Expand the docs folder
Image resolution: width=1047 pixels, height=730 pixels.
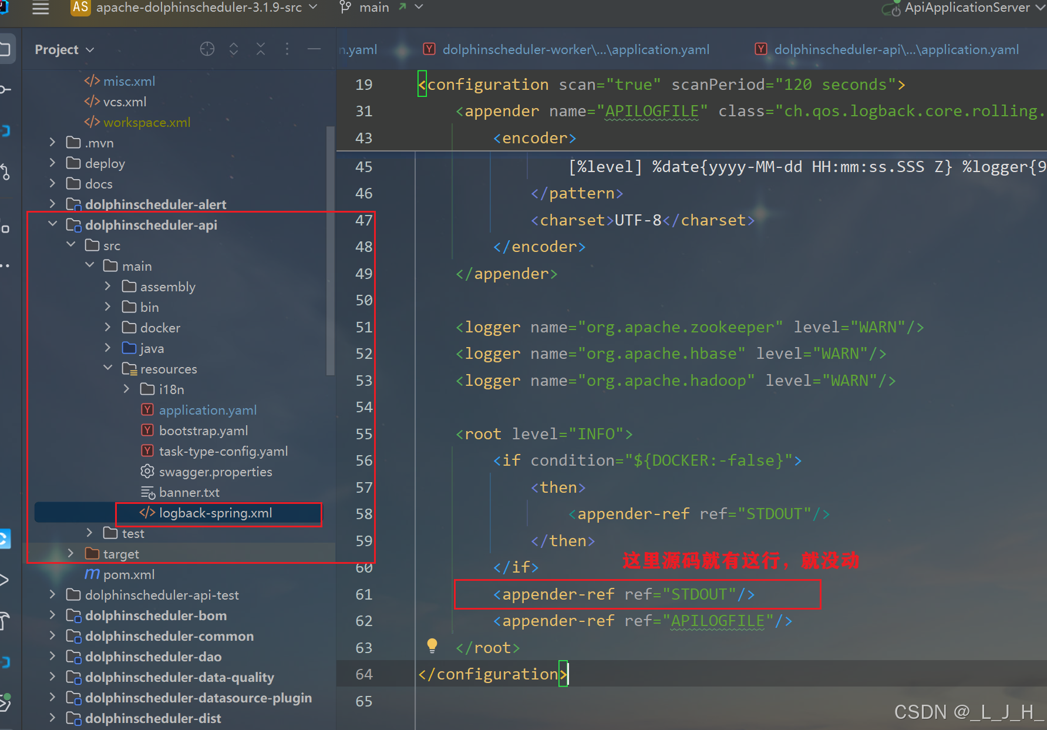[x=52, y=183]
